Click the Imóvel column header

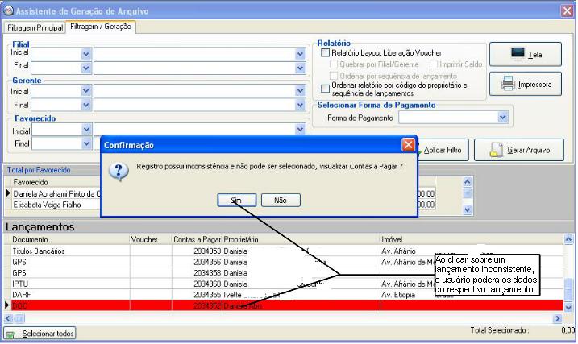(472, 239)
